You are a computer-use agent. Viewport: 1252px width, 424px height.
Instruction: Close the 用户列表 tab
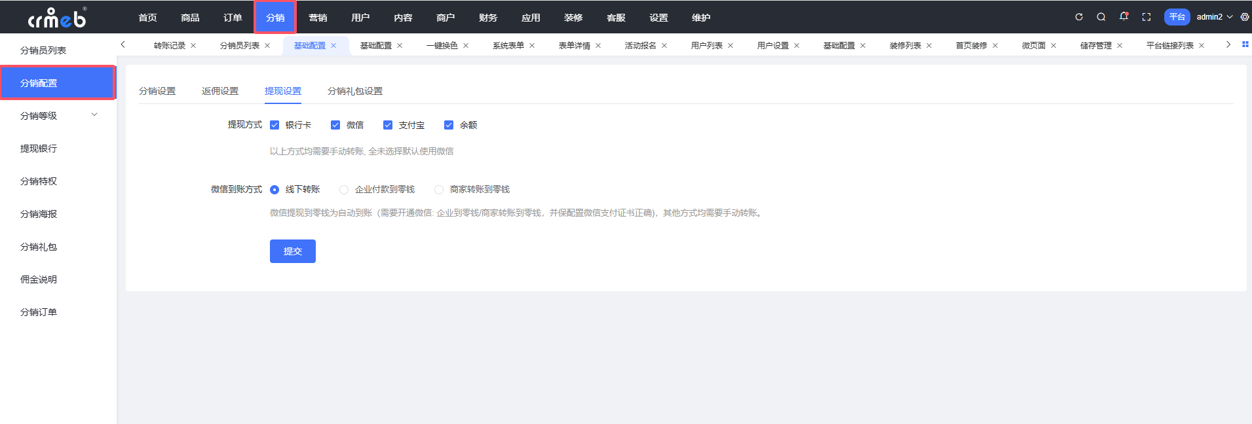[730, 46]
